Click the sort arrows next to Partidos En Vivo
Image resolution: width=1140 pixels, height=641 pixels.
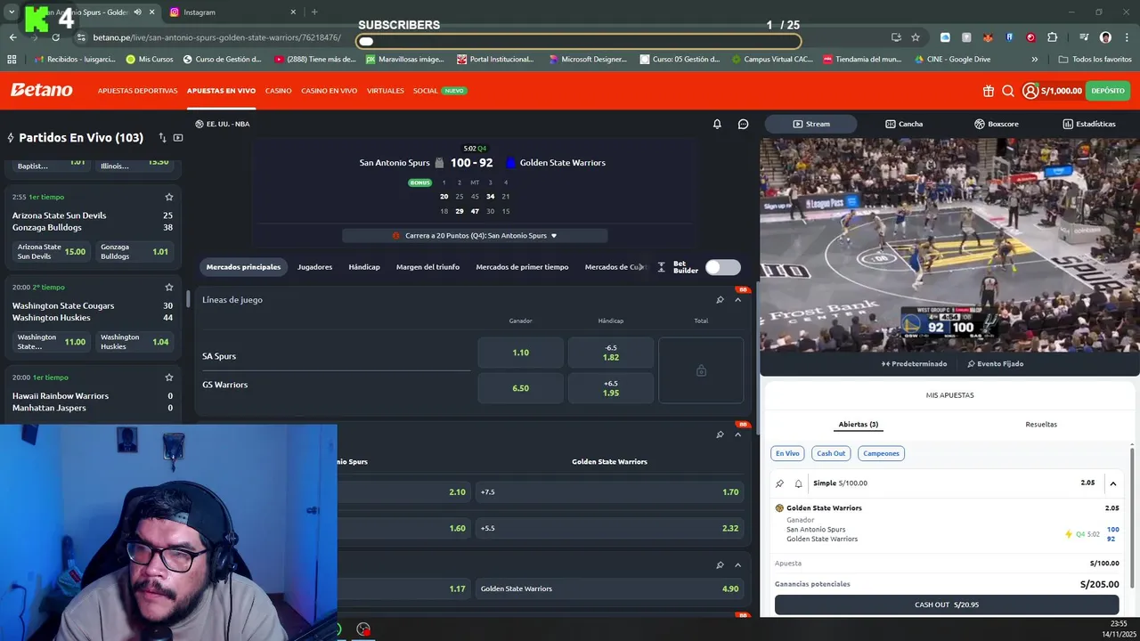tap(162, 138)
